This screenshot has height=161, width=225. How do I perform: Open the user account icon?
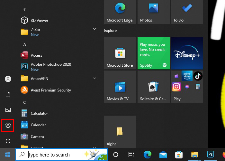[8, 79]
